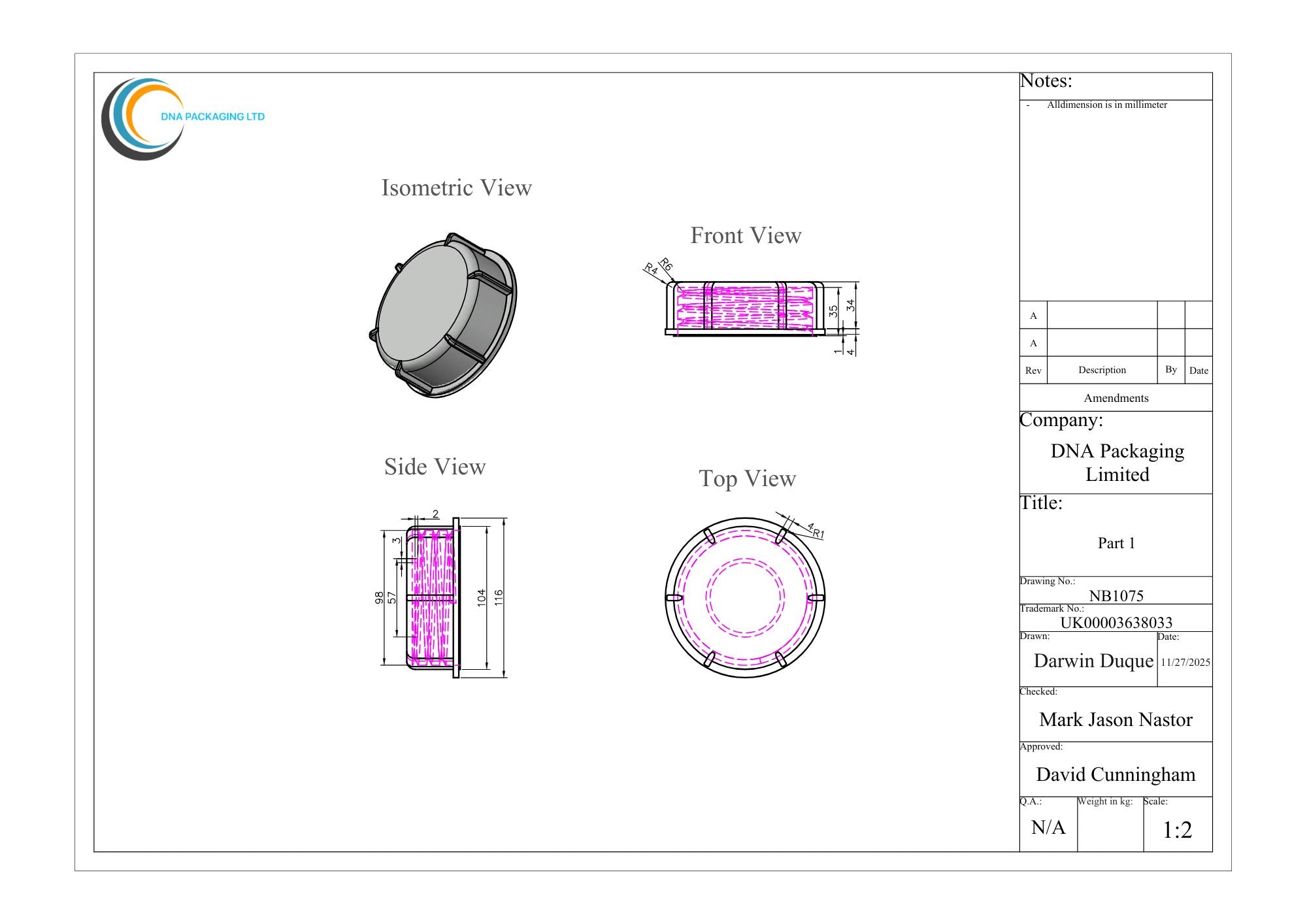Click the 'R6' radius dimension in Front View
The image size is (1307, 924).
(x=666, y=265)
